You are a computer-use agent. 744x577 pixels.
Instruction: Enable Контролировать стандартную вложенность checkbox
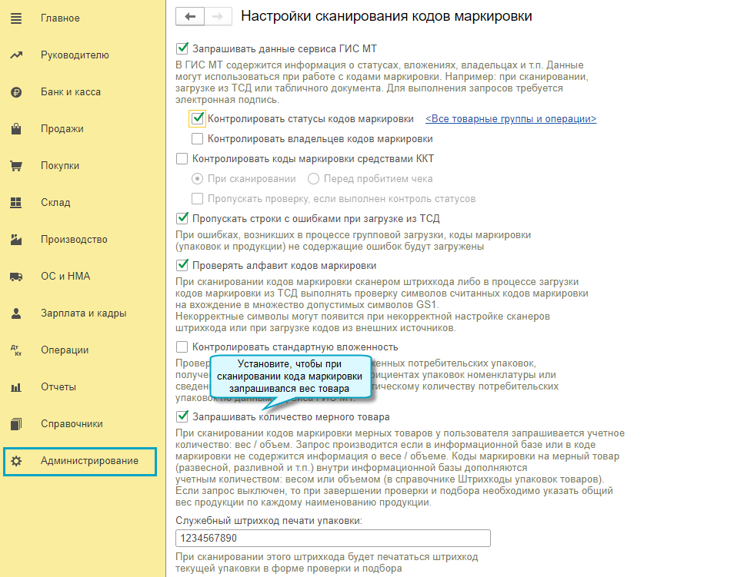182,347
